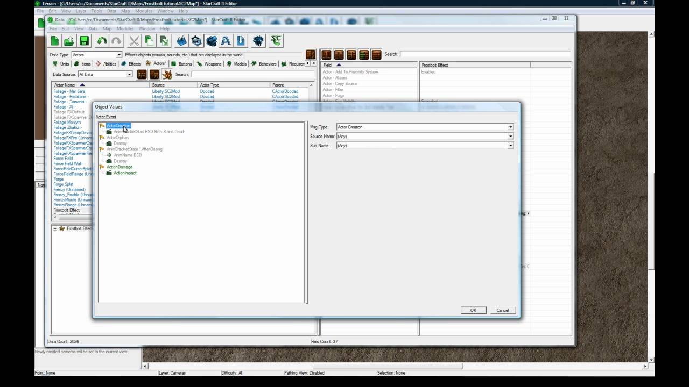Sort by the Field column header
The image size is (689, 387).
point(370,65)
